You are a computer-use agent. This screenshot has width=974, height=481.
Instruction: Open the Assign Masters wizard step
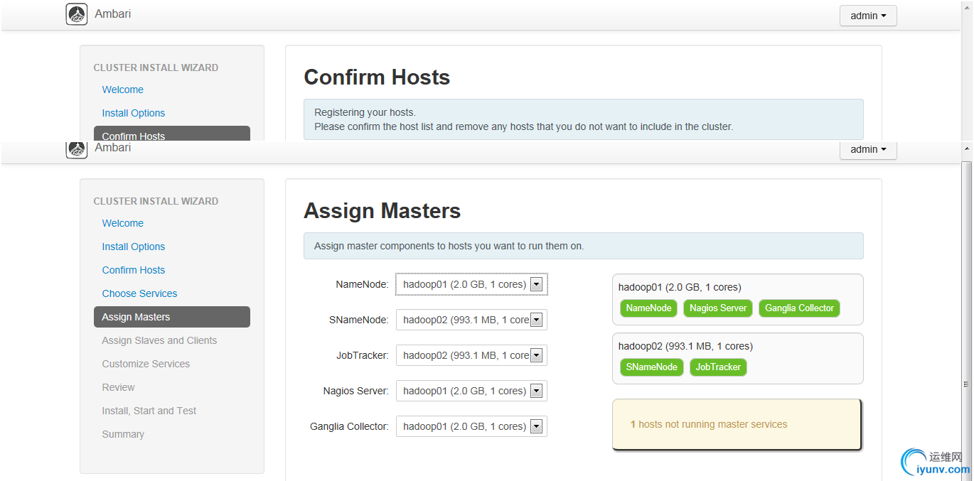tap(136, 317)
